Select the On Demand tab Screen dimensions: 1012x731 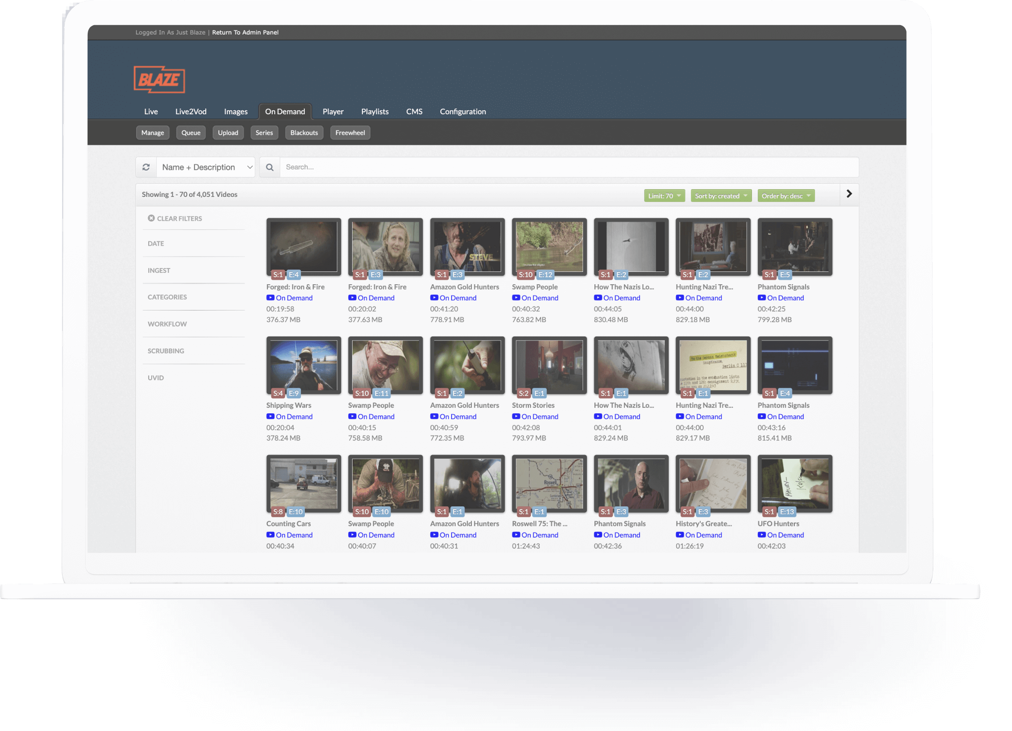pyautogui.click(x=285, y=112)
